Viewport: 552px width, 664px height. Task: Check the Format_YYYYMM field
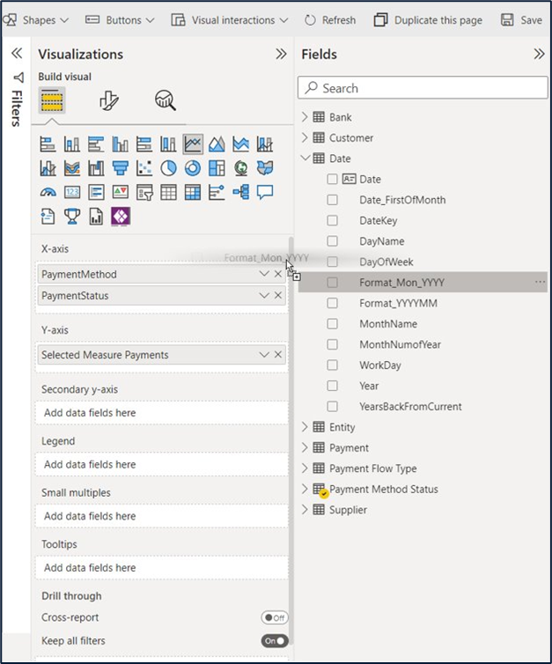click(332, 303)
